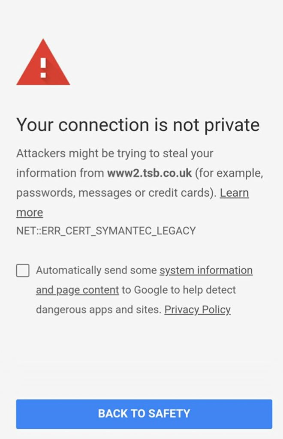Click the 'Automatically send some' label text
The width and height of the screenshot is (283, 439).
pyautogui.click(x=96, y=271)
